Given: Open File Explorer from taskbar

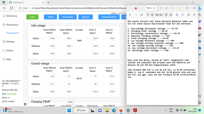Looking at the screenshot, I should pos(107,110).
